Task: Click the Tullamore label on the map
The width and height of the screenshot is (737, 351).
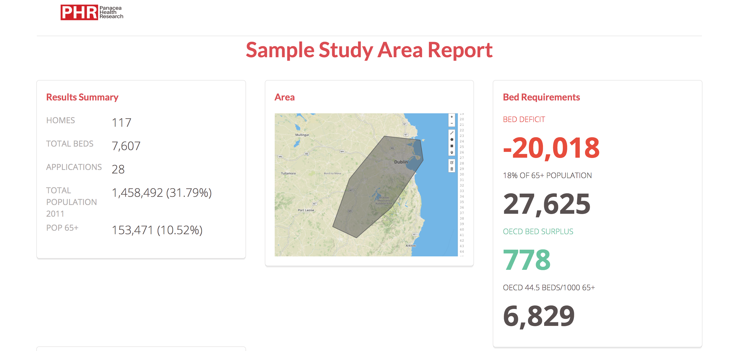Action: pyautogui.click(x=288, y=173)
